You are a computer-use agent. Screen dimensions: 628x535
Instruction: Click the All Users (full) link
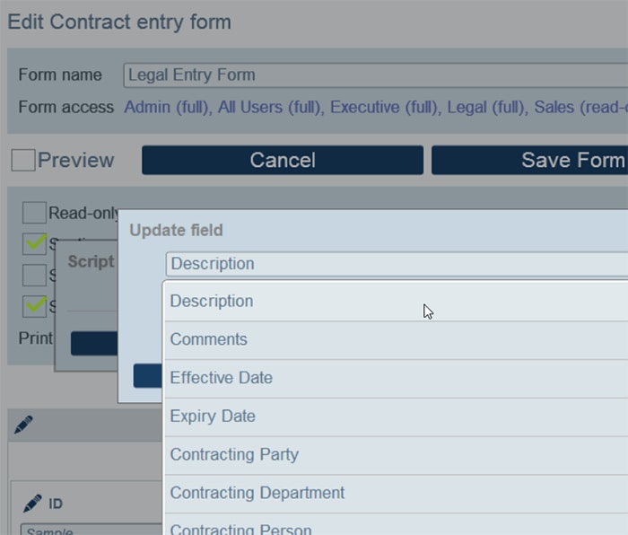point(270,108)
